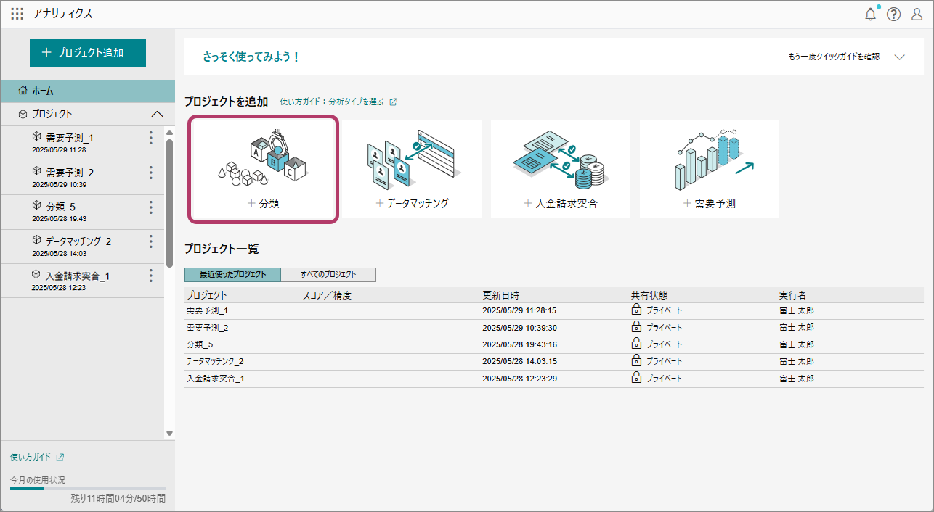Screen dimensions: 934x512
Task: Click the lock icon in 入金請求突合_1 row
Action: pos(636,378)
